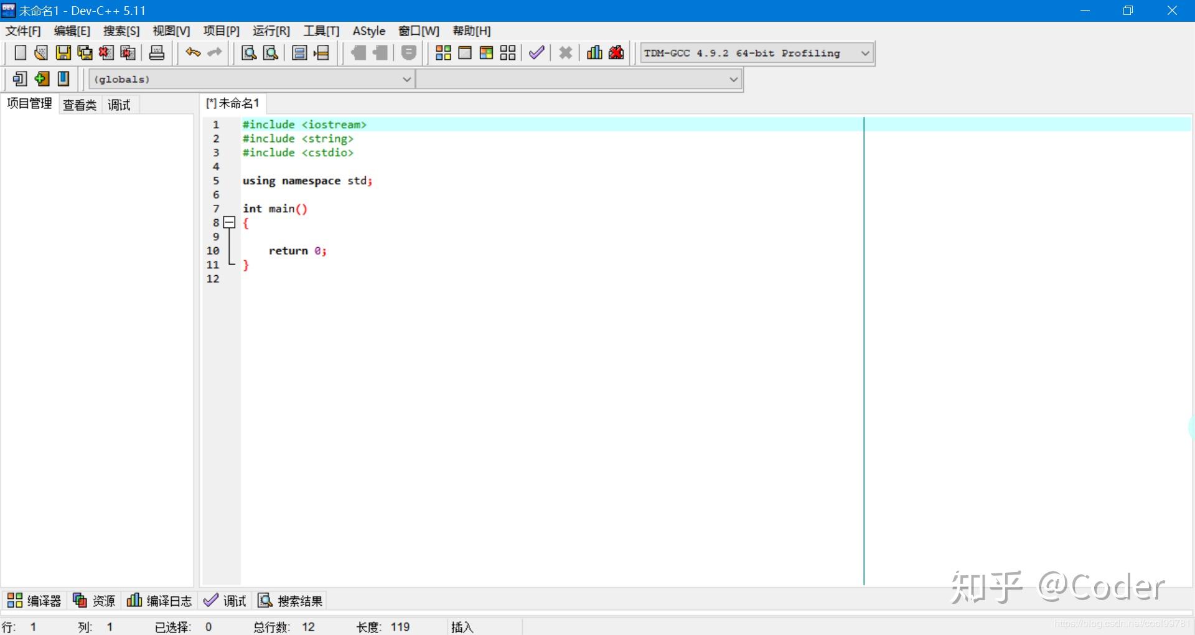
Task: Open the 编辑[E] menu
Action: 72,31
